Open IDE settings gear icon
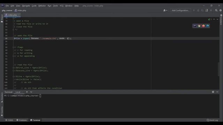The image size is (223, 125). [221, 10]
